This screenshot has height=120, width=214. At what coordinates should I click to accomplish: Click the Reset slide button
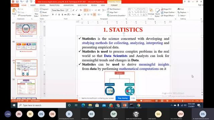(43, 12)
